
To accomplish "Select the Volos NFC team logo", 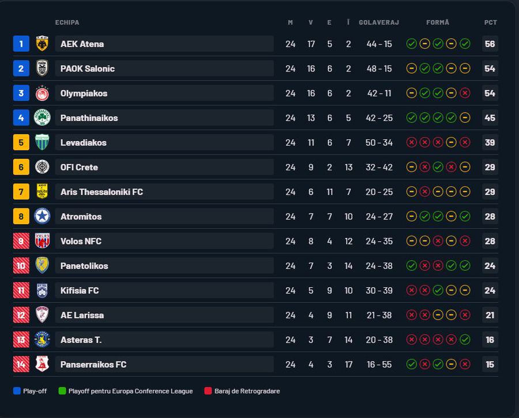I will pos(42,241).
